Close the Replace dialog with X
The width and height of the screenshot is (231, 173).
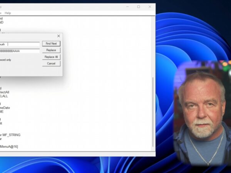(x=59, y=36)
